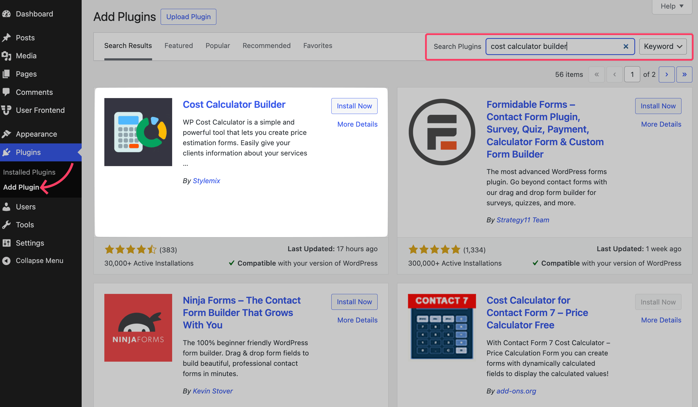
Task: Open Cost Calculator for Contact Form 7 title
Action: (537, 313)
